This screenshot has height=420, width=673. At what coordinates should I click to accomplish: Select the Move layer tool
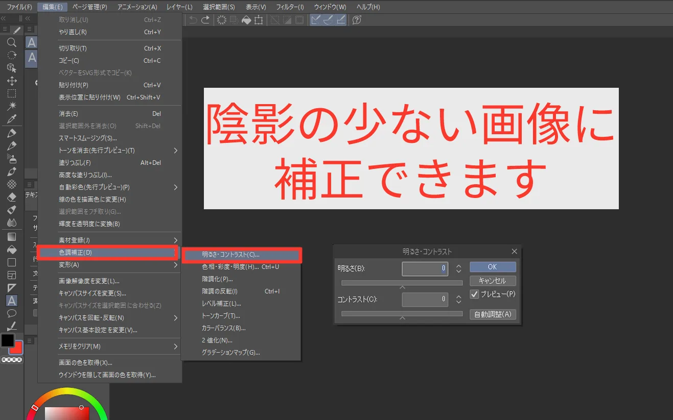coord(12,81)
